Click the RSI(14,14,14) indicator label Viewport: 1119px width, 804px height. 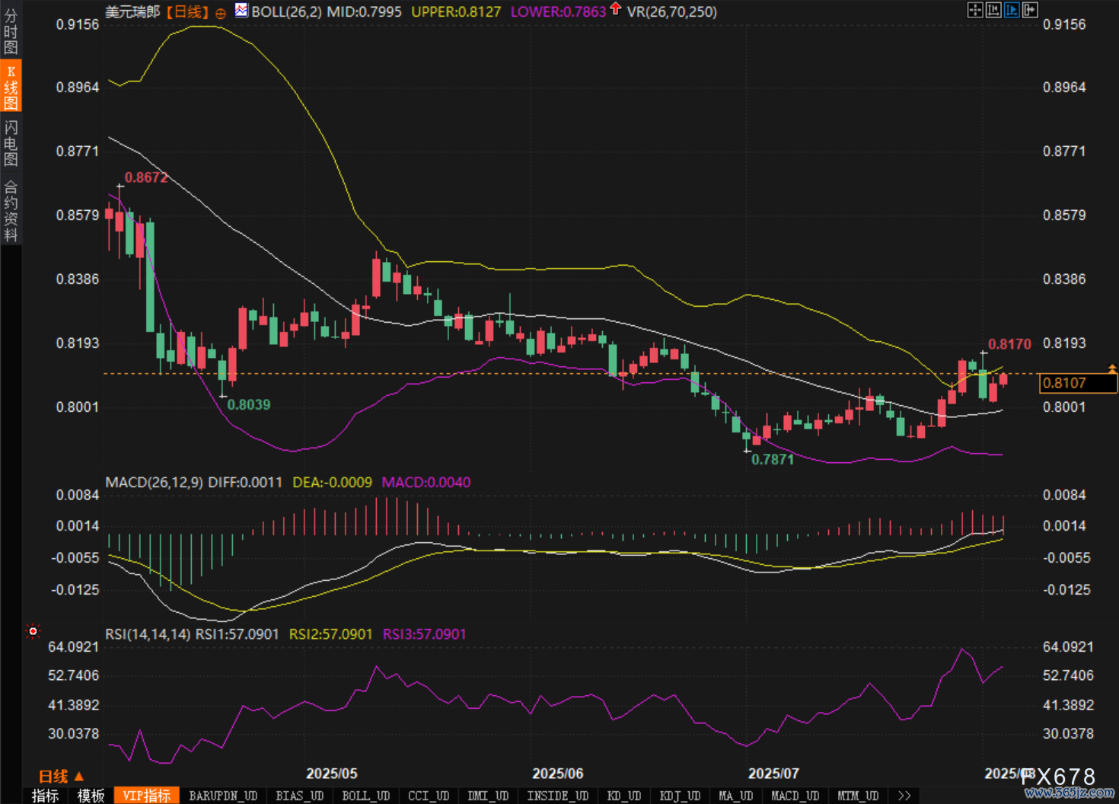pyautogui.click(x=148, y=634)
